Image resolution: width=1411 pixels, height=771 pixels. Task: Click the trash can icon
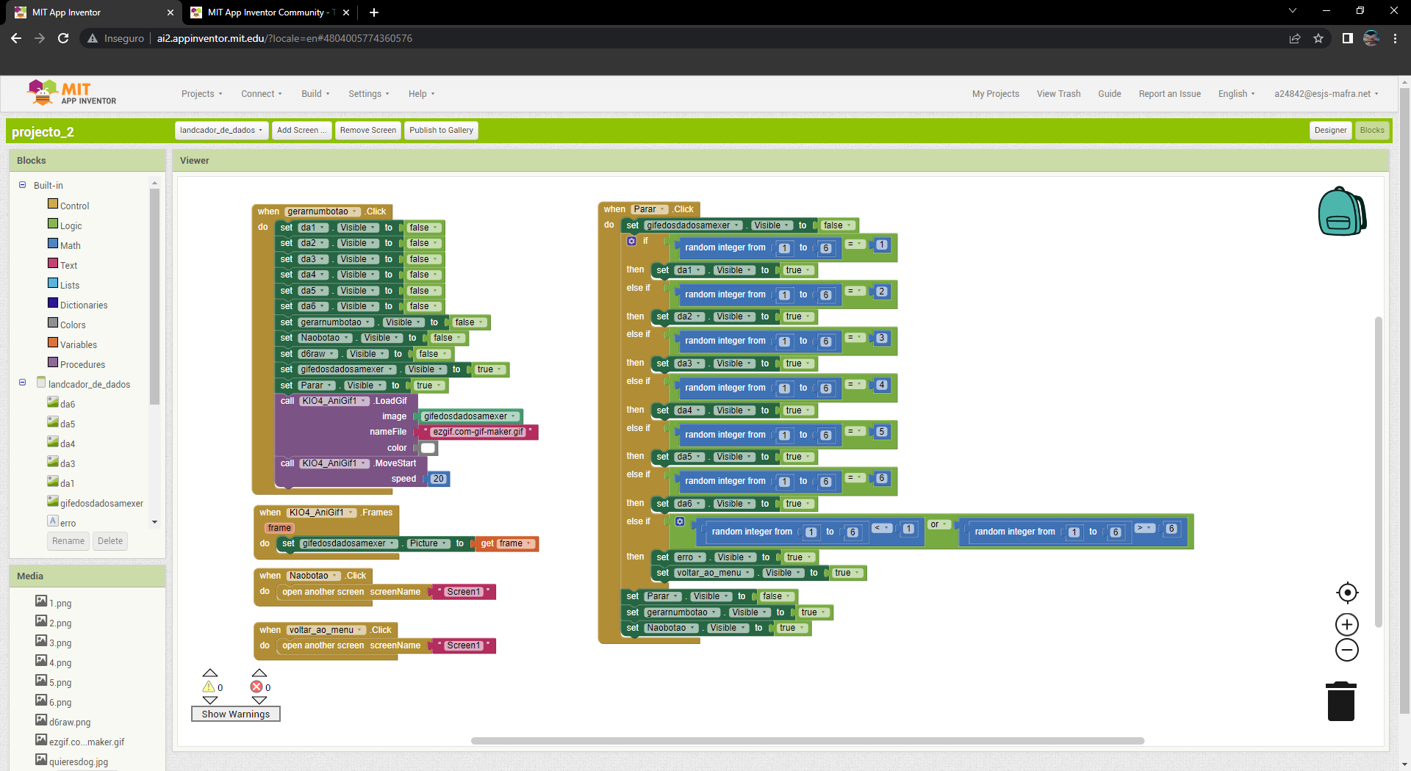[1340, 702]
